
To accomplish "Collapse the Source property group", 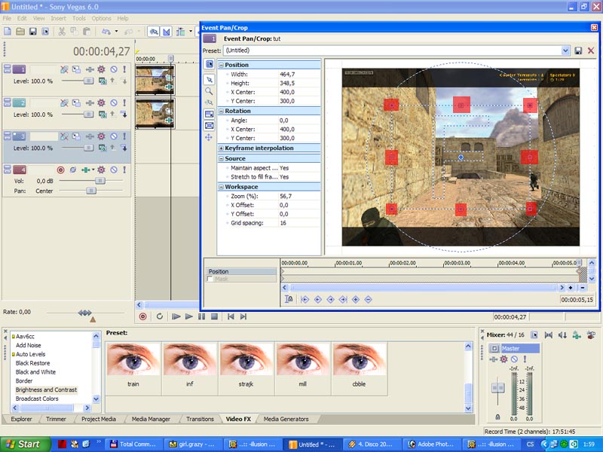I will click(x=221, y=158).
